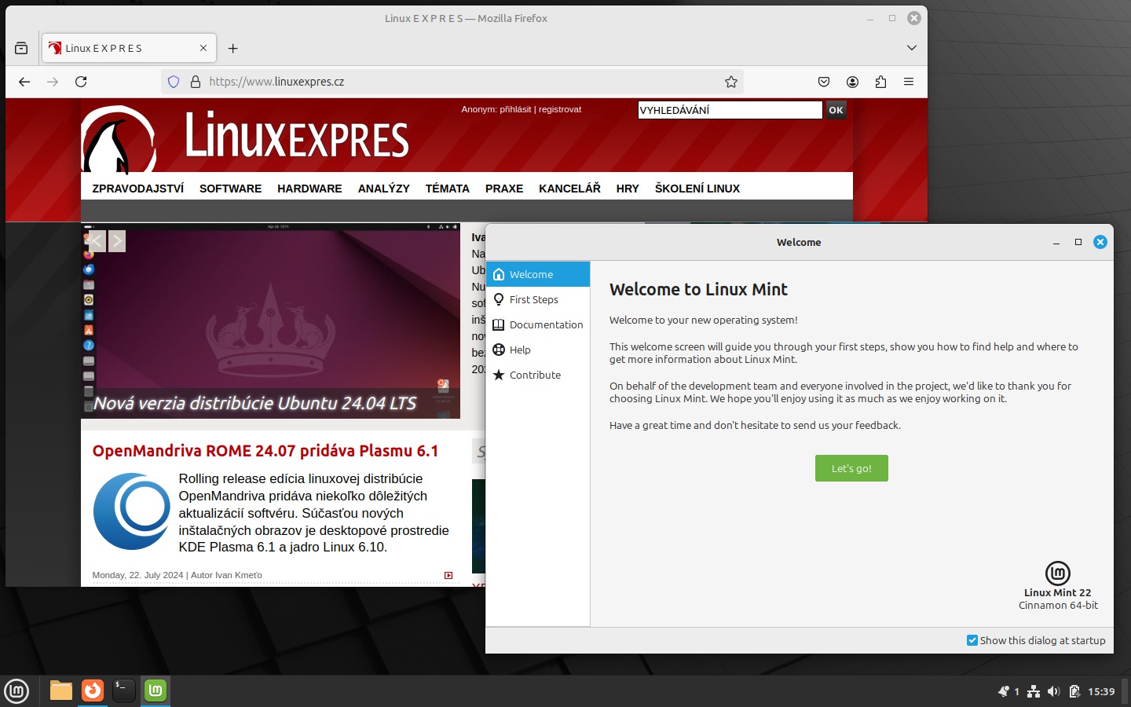Select Contribute in Mint sidebar
The width and height of the screenshot is (1131, 707).
(x=538, y=375)
